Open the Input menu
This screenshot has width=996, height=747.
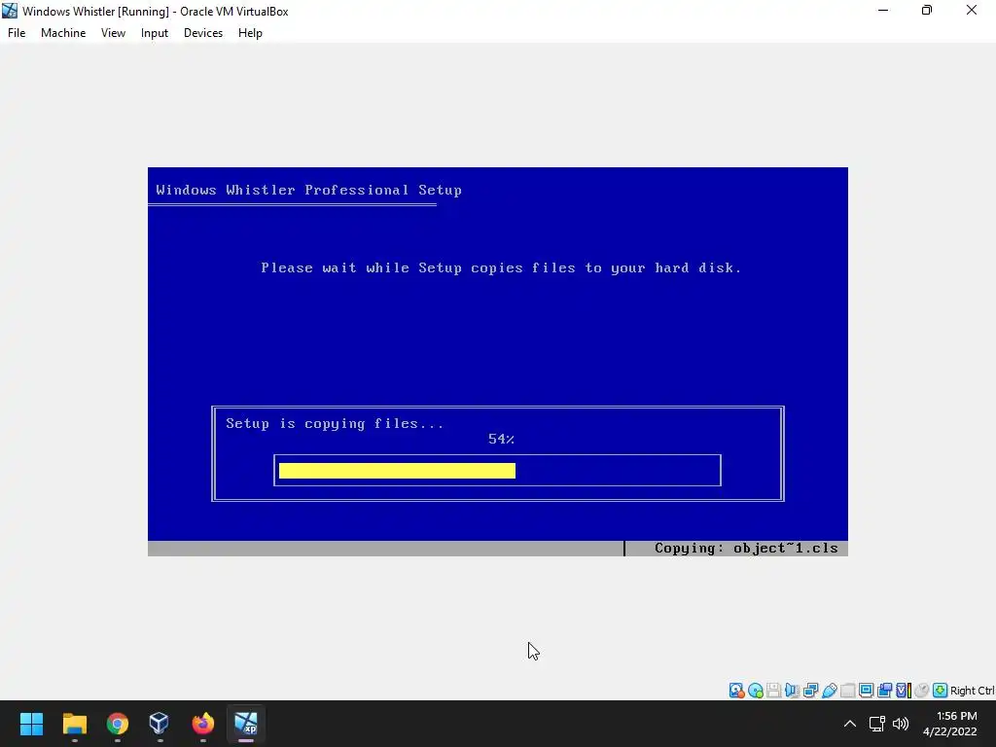(x=155, y=33)
